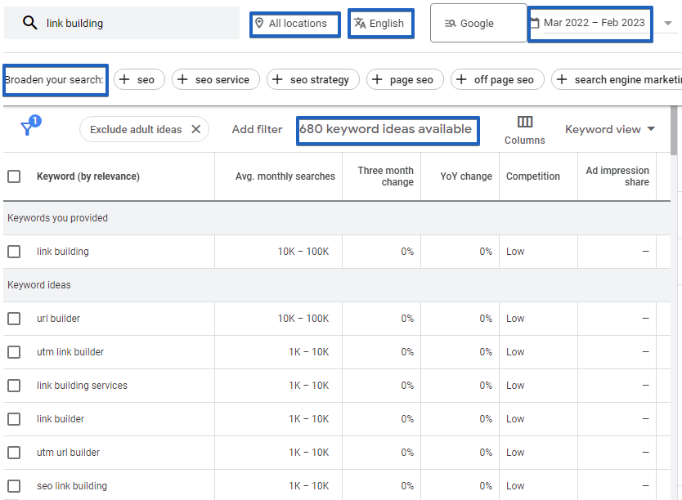Click the location pin icon beside All locations
This screenshot has height=500, width=682.
(x=261, y=24)
